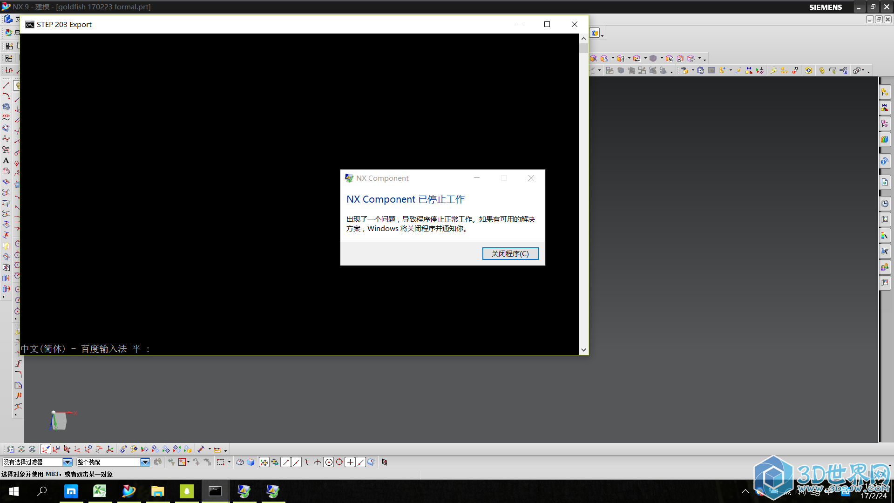The width and height of the screenshot is (894, 503).
Task: Open the Constraint Navigator tab in resource bar
Action: click(x=884, y=108)
